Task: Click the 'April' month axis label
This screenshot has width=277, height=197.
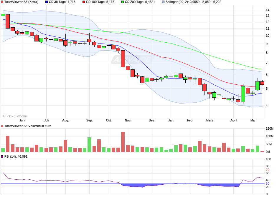Action: pos(234,120)
